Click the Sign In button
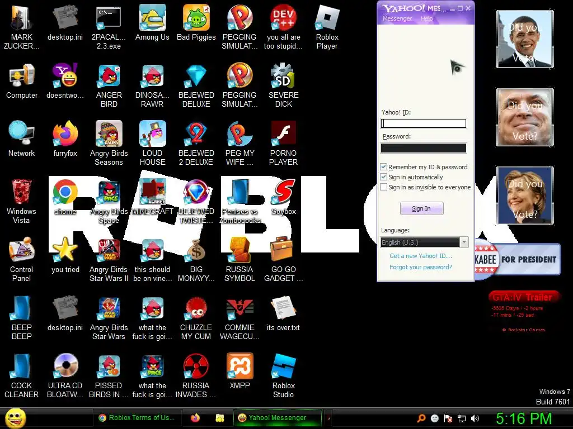Image resolution: width=573 pixels, height=429 pixels. coord(422,208)
